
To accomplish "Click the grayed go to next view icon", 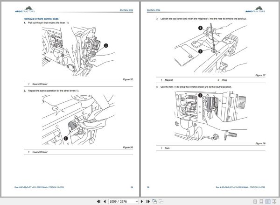I will 161,201.
